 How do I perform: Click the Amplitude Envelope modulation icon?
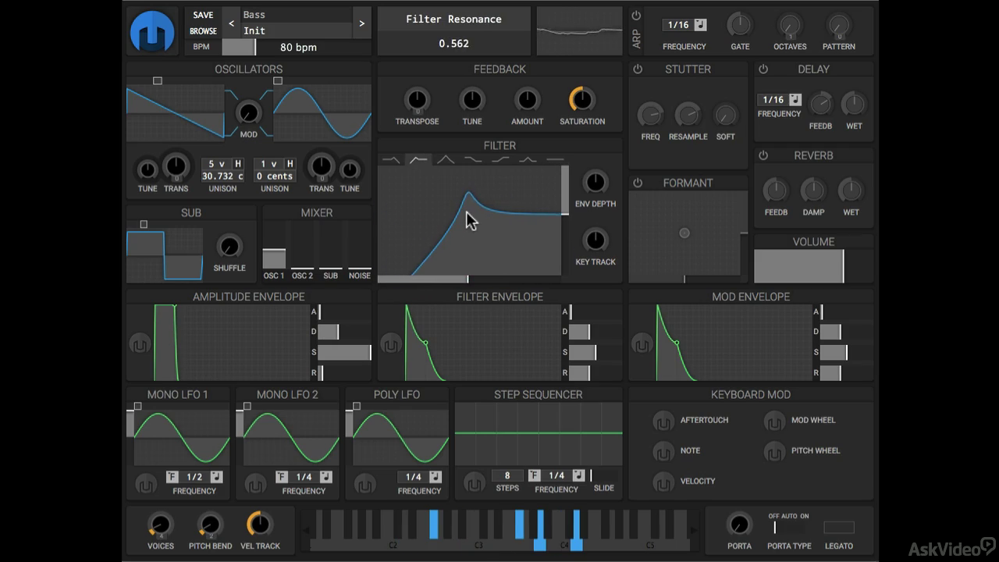pyautogui.click(x=140, y=343)
